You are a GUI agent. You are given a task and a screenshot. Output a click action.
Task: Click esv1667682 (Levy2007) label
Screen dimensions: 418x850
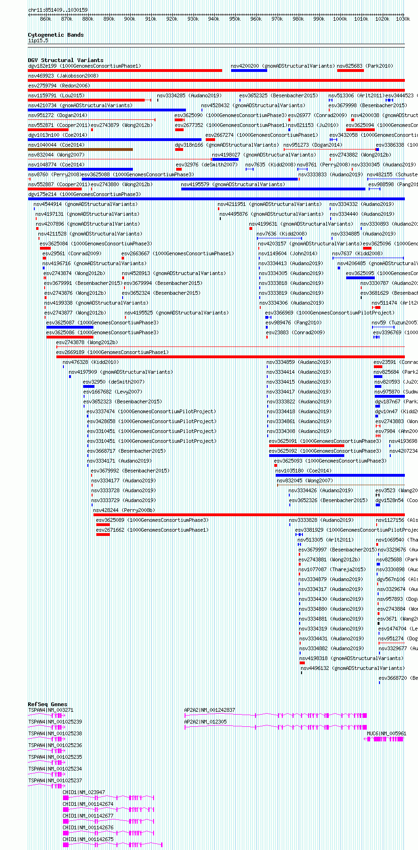click(x=113, y=392)
